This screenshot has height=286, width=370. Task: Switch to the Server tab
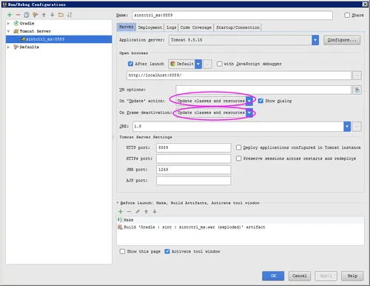click(126, 27)
